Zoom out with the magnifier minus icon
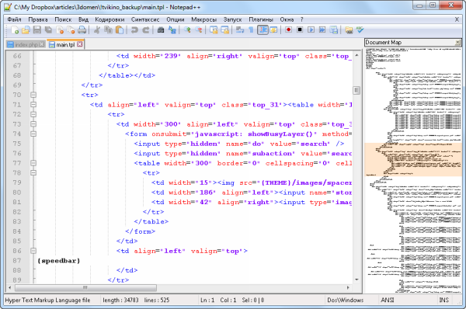This screenshot has height=309, width=466. 199,30
